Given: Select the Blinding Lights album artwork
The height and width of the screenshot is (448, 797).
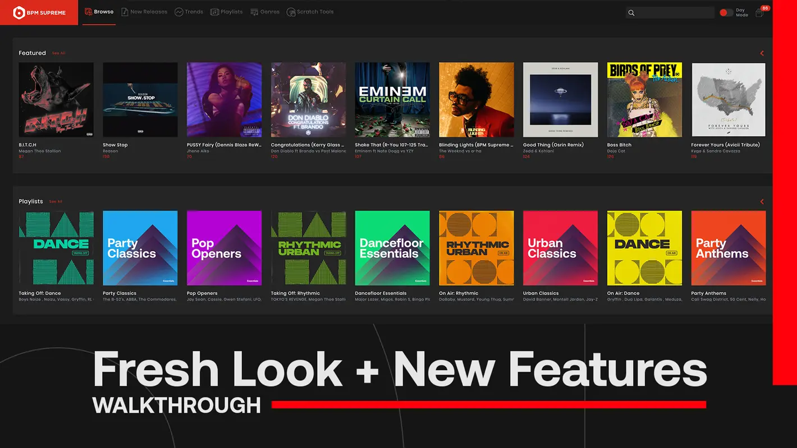Looking at the screenshot, I should 476,99.
